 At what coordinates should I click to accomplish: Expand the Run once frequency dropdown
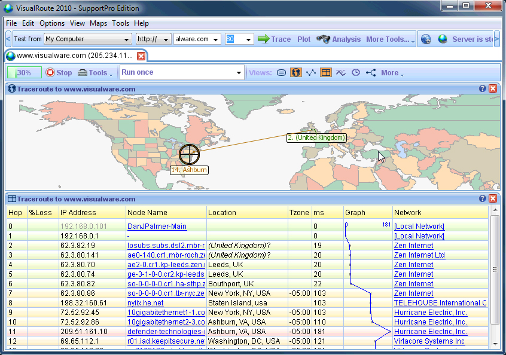[x=239, y=72]
